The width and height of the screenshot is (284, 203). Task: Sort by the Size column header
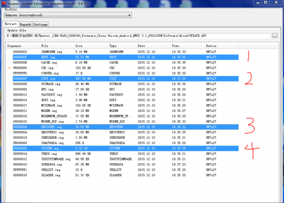(91, 46)
